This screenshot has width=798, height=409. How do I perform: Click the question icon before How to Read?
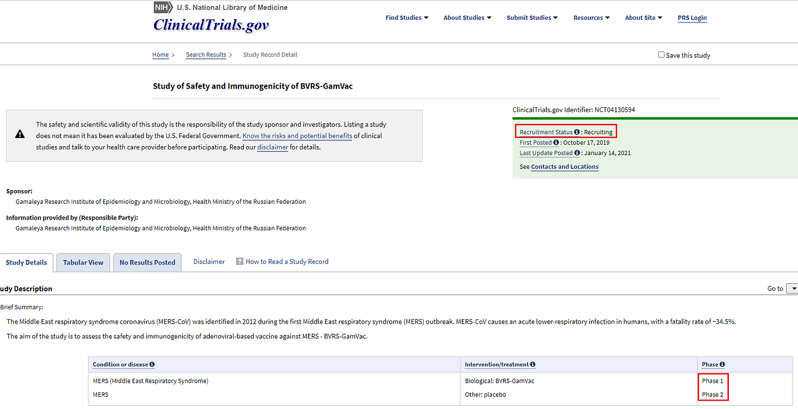[240, 262]
